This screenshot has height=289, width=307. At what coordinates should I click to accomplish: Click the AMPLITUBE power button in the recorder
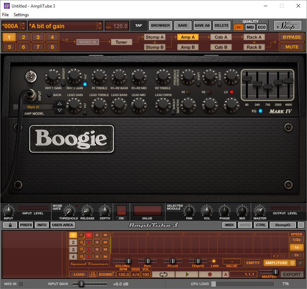(292, 263)
